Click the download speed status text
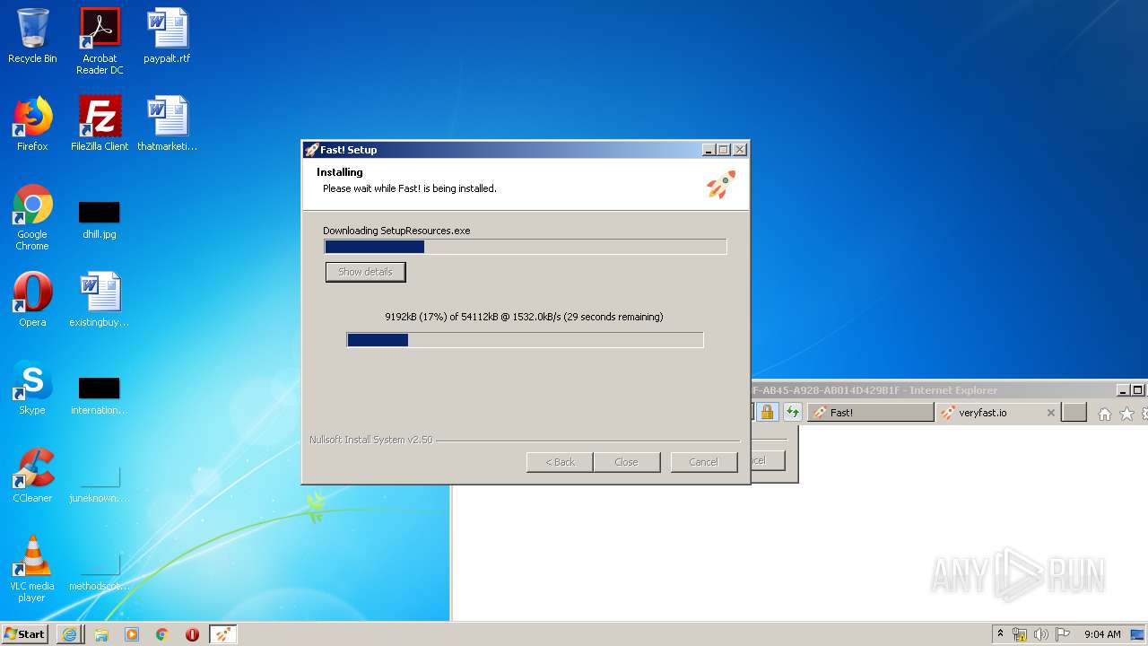The image size is (1148, 646). [x=524, y=317]
